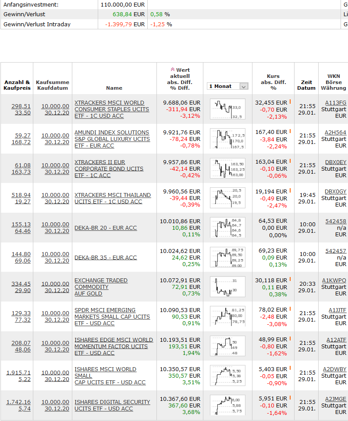Sort by WKN Börse Währung column header
This screenshot has height=421, width=348.
[334, 82]
